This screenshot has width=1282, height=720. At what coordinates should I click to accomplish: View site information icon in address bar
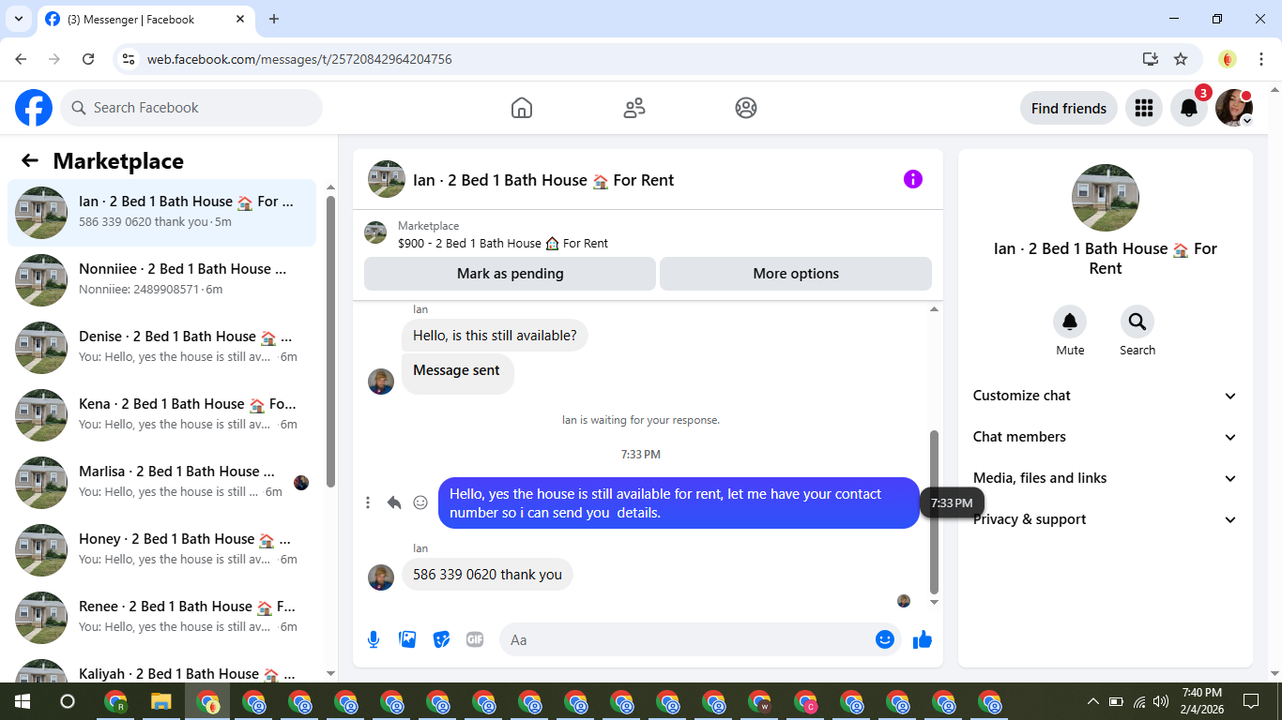click(130, 59)
